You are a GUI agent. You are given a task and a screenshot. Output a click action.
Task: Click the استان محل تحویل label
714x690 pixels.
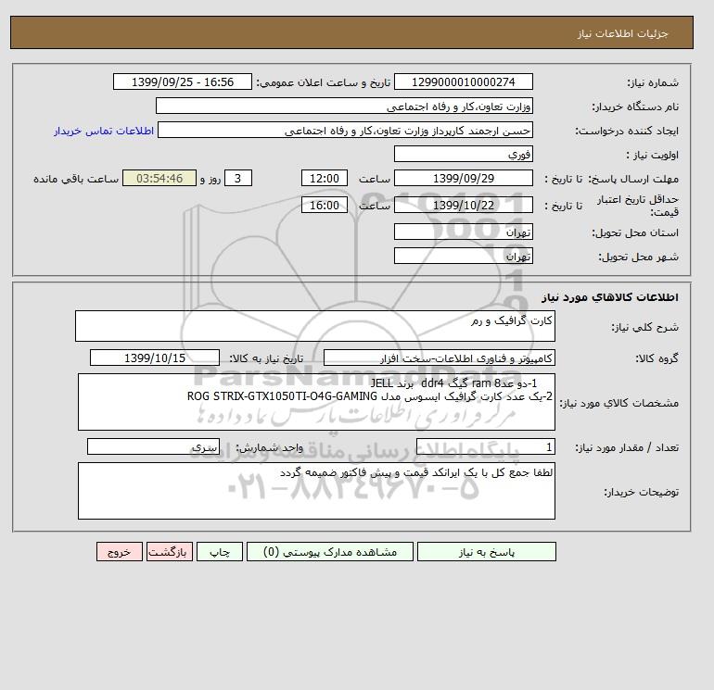pyautogui.click(x=635, y=232)
